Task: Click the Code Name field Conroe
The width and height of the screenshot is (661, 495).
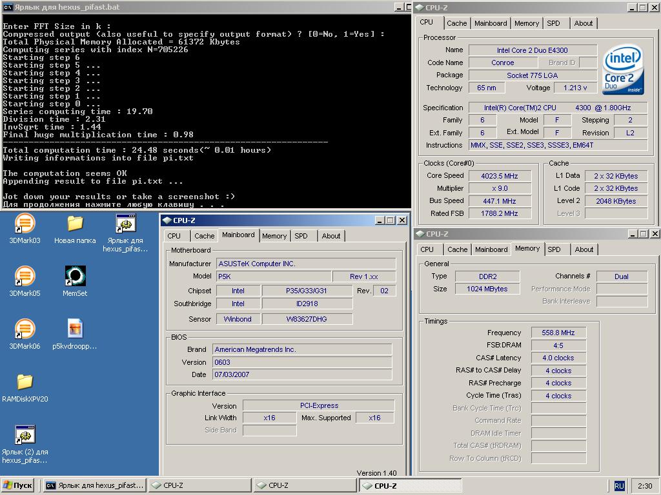Action: point(503,63)
